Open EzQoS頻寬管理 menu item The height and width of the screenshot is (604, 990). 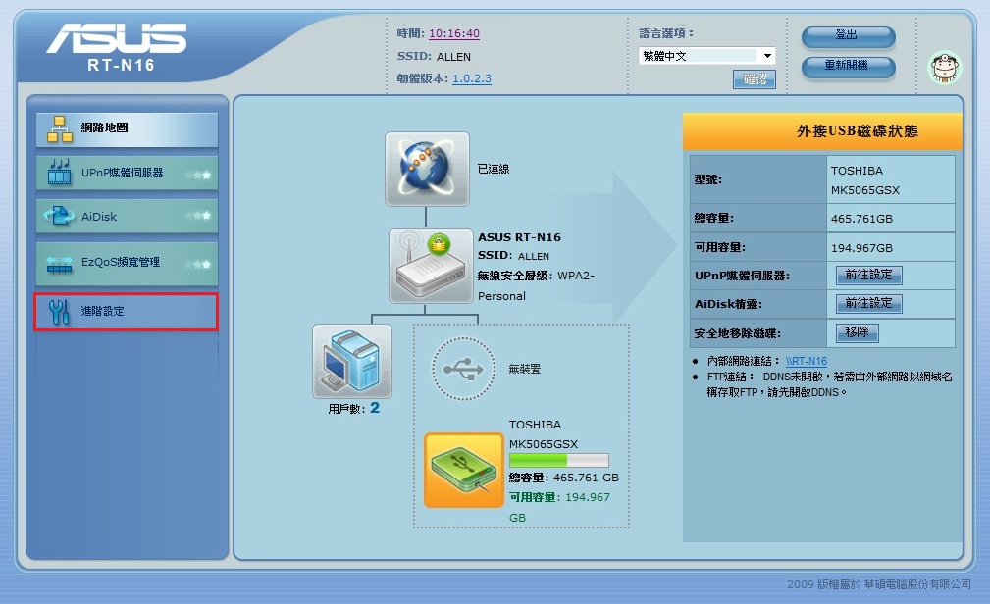pyautogui.click(x=127, y=263)
